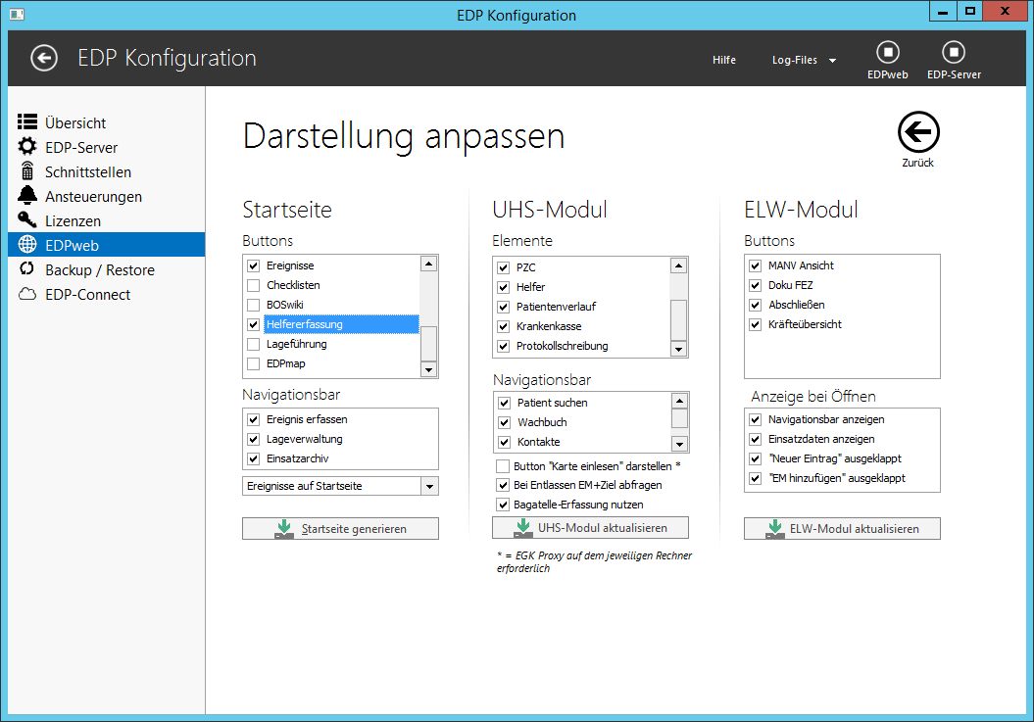The image size is (1034, 722).
Task: Open Ansteuerungen via the bell icon
Action: point(27,196)
